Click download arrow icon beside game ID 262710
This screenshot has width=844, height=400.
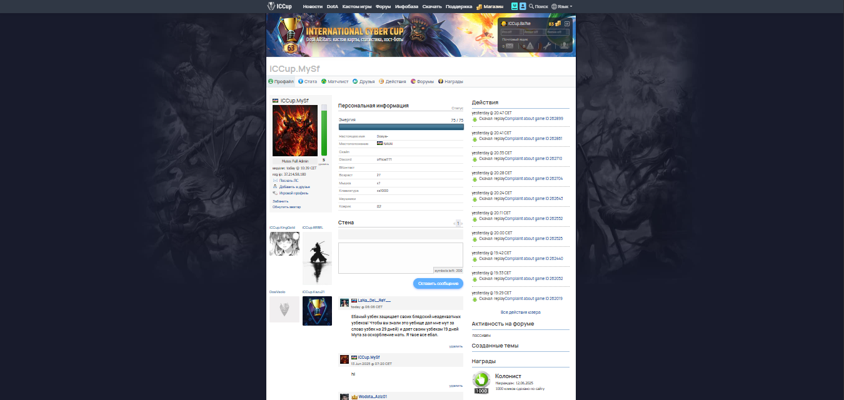(x=475, y=159)
